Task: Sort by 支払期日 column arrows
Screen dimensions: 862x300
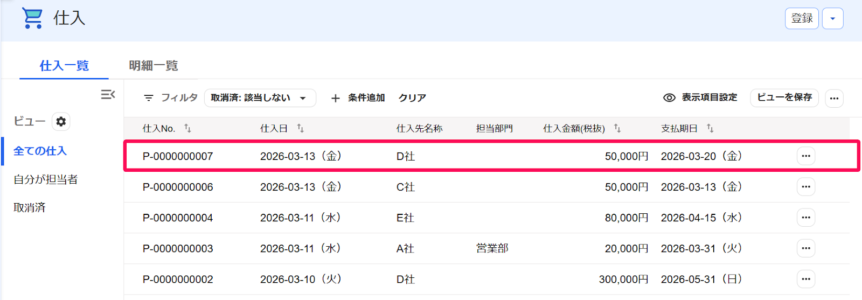Action: tap(710, 128)
